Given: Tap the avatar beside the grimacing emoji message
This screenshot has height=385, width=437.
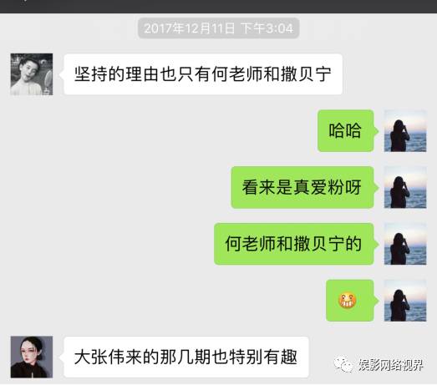Looking at the screenshot, I should (405, 301).
